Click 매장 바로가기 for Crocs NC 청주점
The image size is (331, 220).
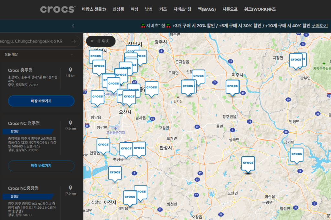coord(41,166)
